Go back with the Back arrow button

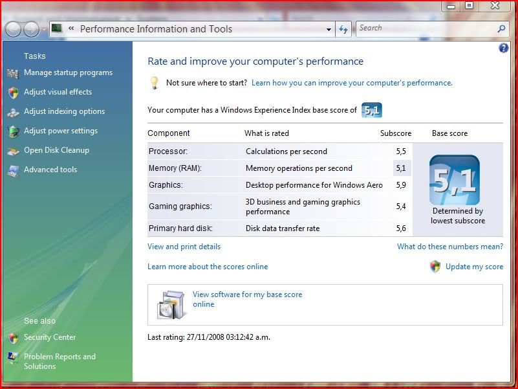click(13, 29)
